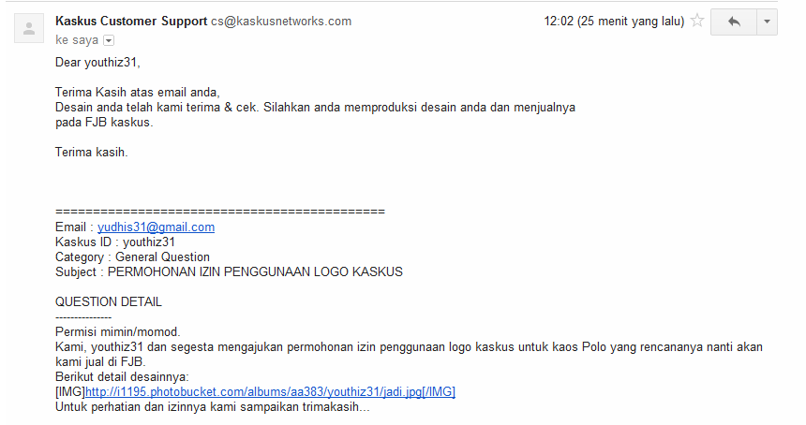Open the sender's avatar placeholder

point(29,28)
